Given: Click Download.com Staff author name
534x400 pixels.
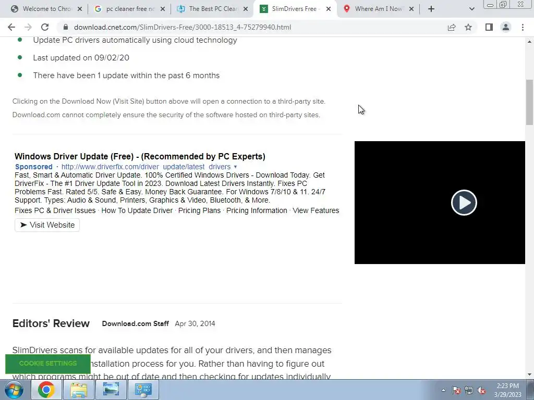Looking at the screenshot, I should pos(136,323).
